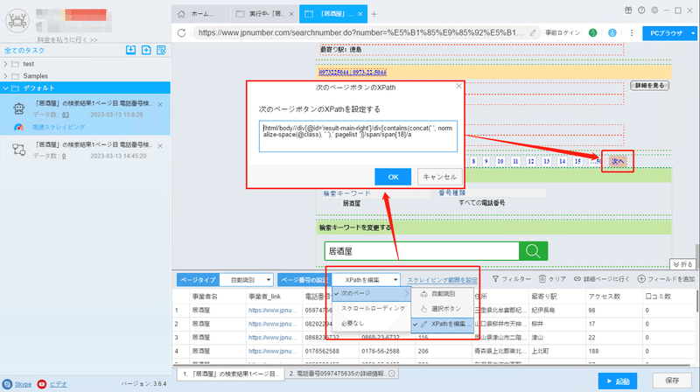
Task: Click the 起動 start button
Action: 618,381
